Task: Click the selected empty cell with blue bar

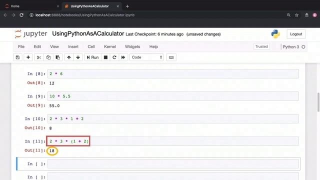Action: [x=173, y=163]
